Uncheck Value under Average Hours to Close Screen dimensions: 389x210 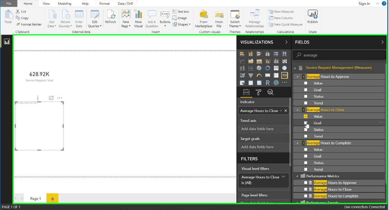[306, 116]
